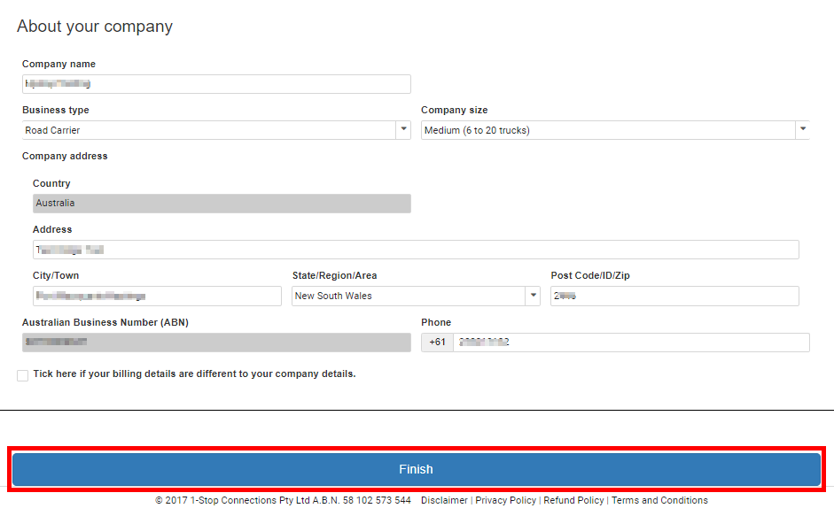
Task: Click the disabled Country field showing Australia
Action: pyautogui.click(x=222, y=204)
